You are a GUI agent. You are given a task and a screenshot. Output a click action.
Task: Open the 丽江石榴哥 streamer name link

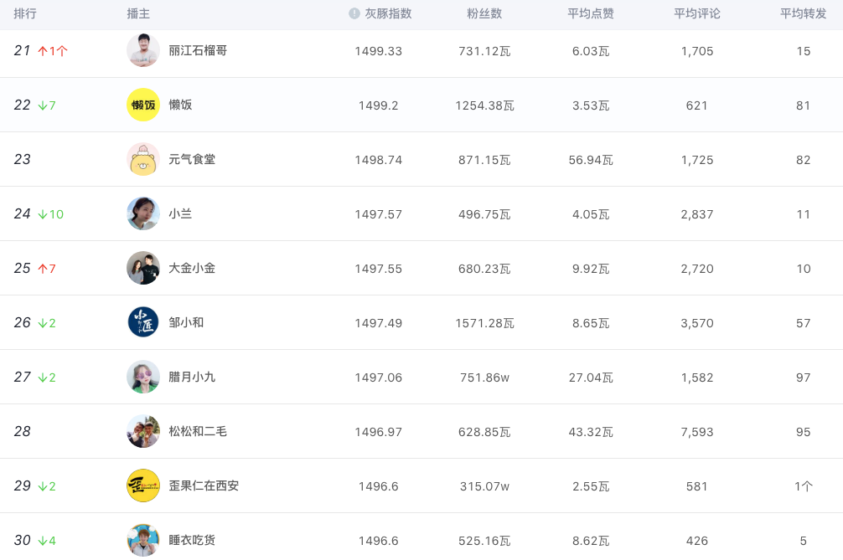198,50
